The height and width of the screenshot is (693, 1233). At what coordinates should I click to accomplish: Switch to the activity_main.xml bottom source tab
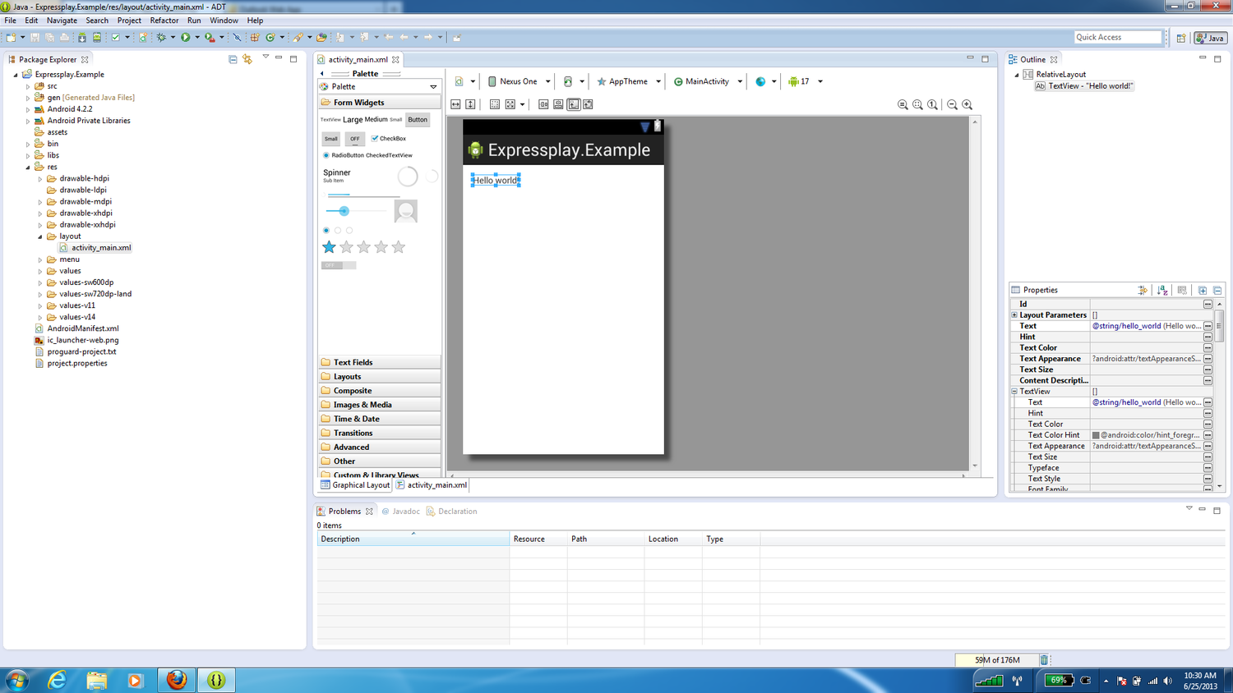tap(432, 485)
